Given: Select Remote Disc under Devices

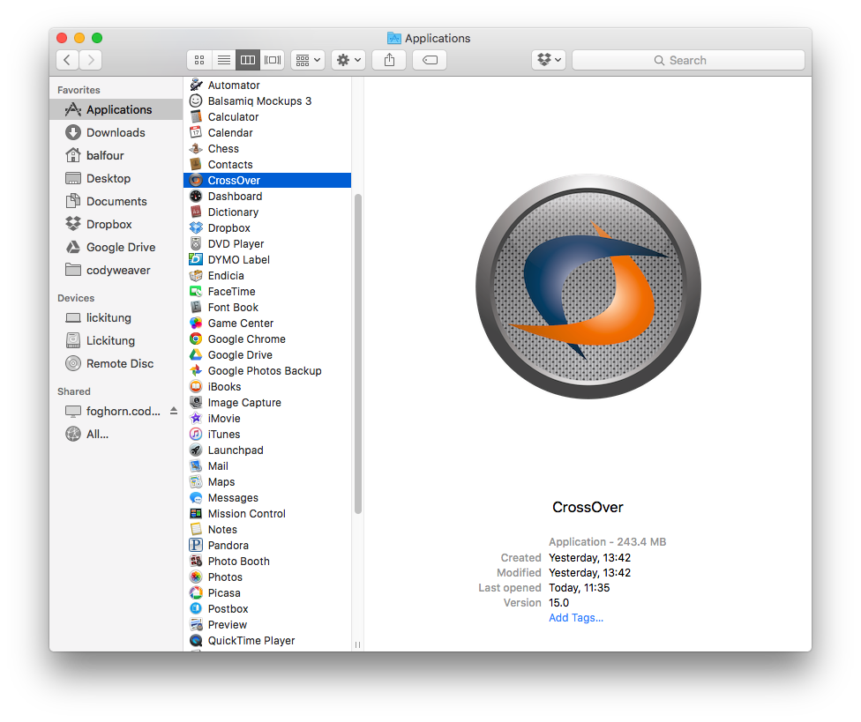Looking at the screenshot, I should (x=119, y=364).
